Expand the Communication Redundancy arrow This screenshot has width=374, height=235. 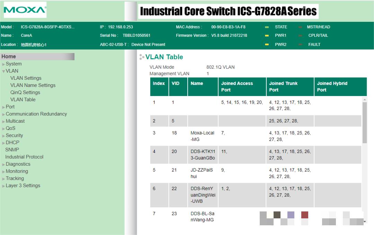[3, 114]
